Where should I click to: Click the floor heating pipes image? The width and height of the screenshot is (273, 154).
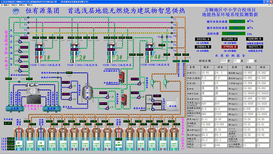point(34,99)
